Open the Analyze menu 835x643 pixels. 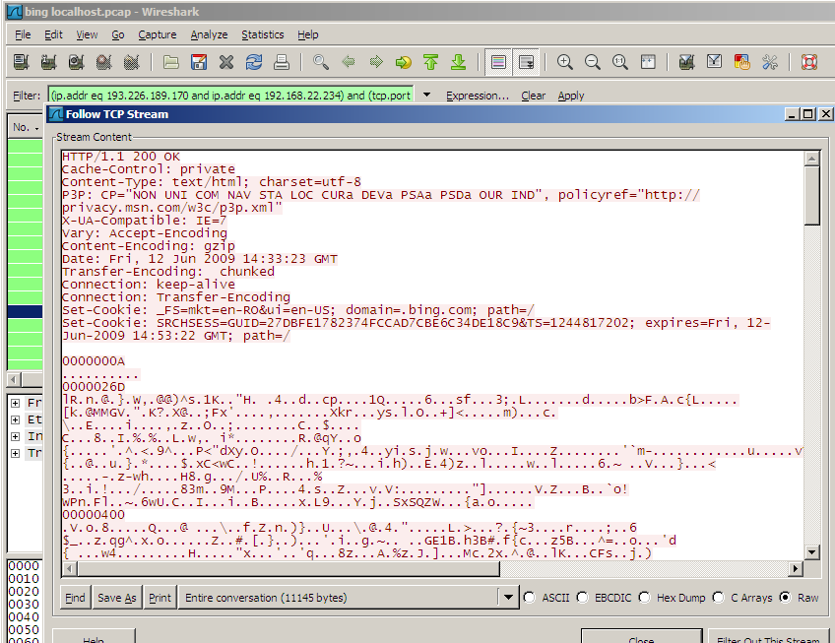pos(209,34)
